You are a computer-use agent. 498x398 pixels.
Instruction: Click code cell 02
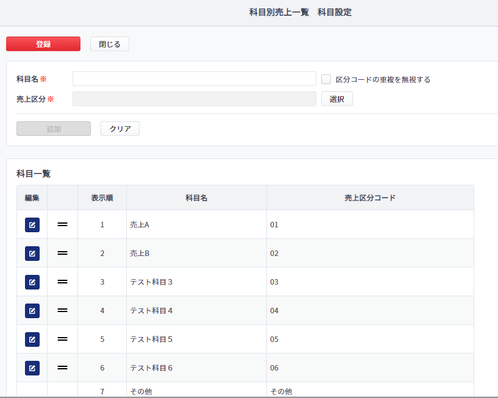point(370,253)
